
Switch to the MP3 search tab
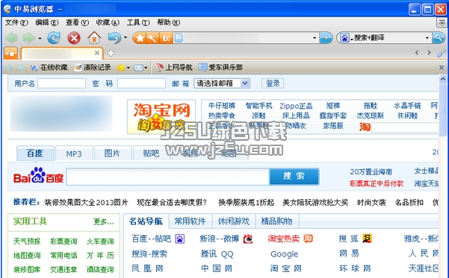coord(74,154)
